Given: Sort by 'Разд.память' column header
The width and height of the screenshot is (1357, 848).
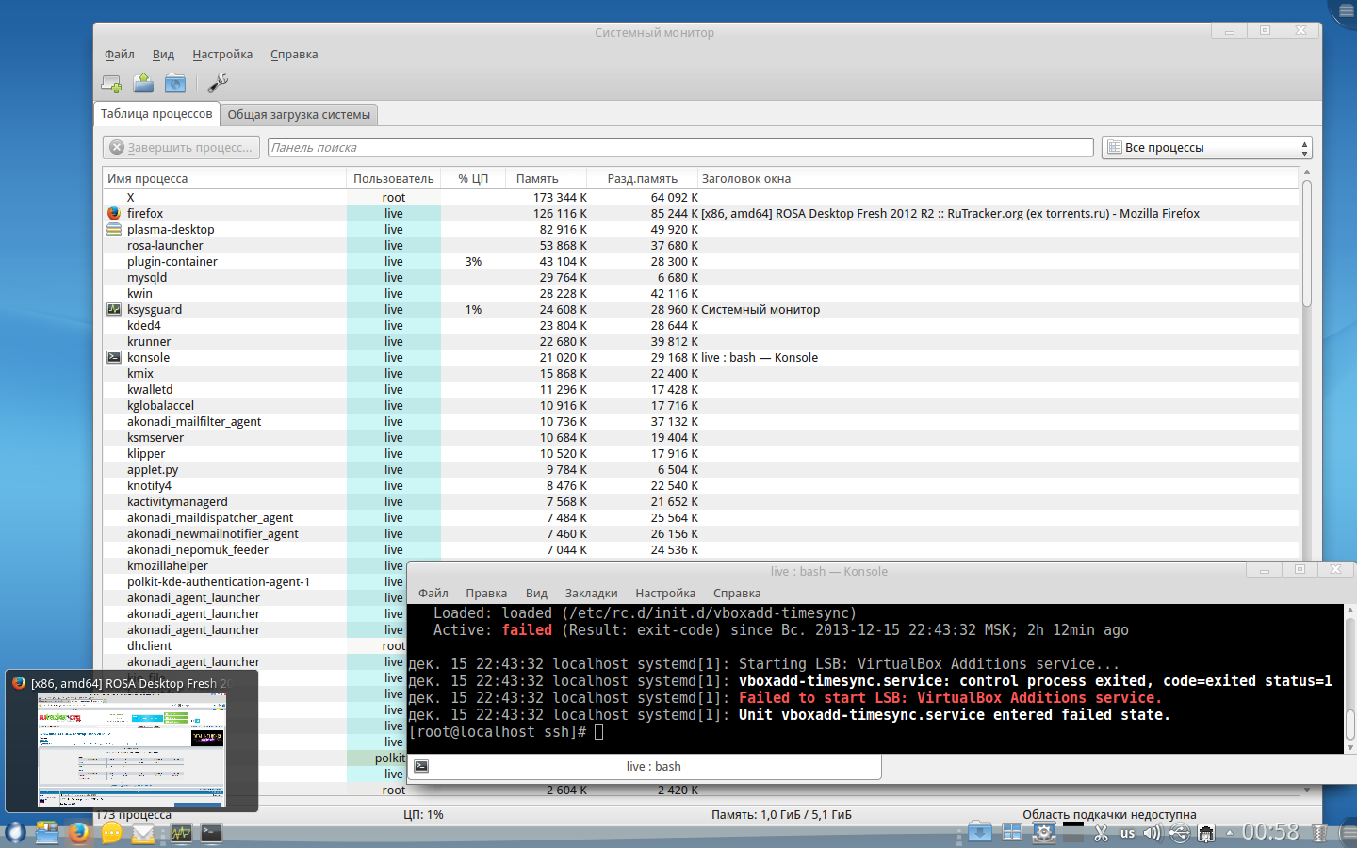Looking at the screenshot, I should click(643, 179).
